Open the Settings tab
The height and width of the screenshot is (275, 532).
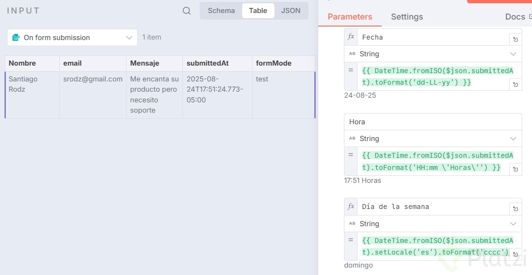(x=407, y=17)
